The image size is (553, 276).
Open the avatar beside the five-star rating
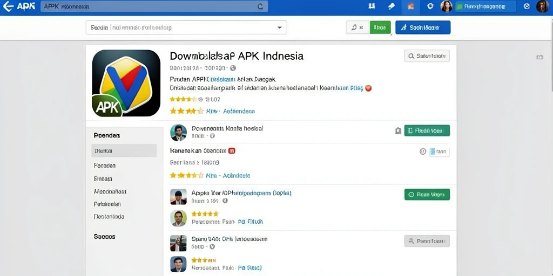click(x=178, y=218)
